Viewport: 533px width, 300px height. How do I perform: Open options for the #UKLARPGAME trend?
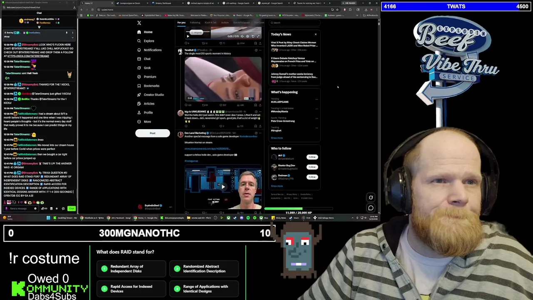[x=316, y=100]
